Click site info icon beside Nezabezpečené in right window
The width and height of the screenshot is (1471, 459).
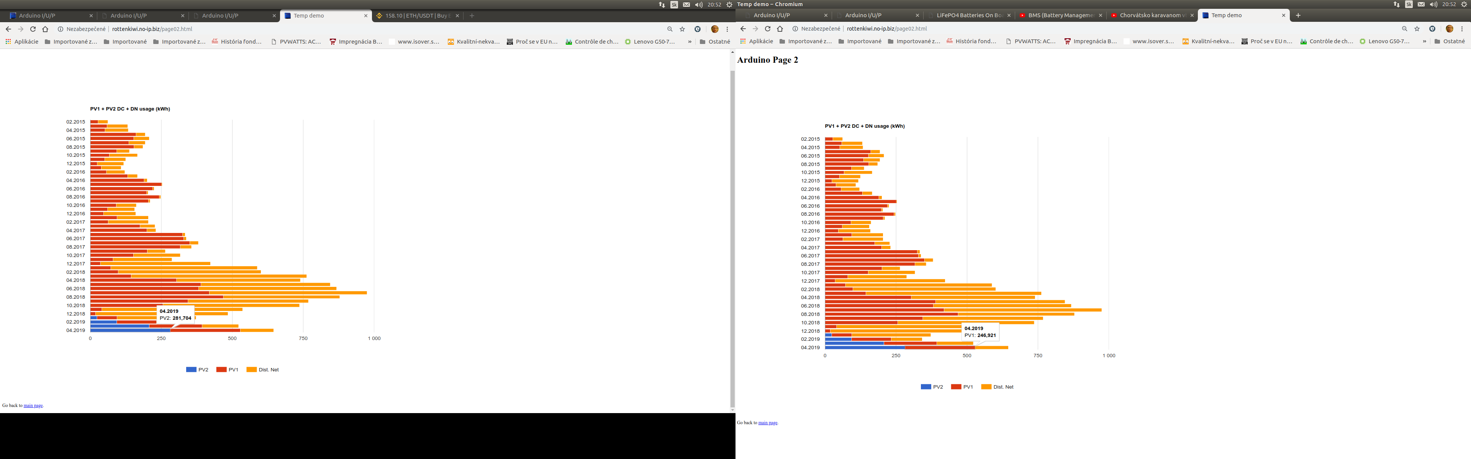coord(794,29)
